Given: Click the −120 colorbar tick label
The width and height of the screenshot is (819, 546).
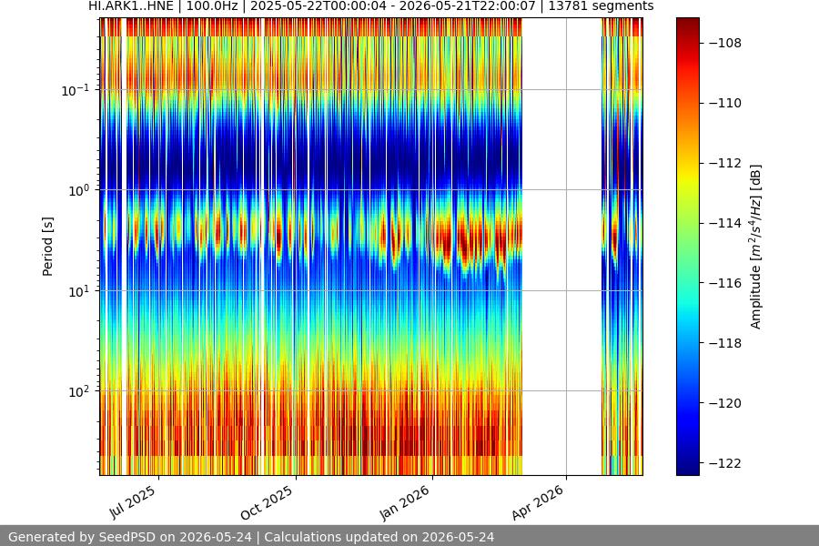Looking at the screenshot, I should pos(725,403).
